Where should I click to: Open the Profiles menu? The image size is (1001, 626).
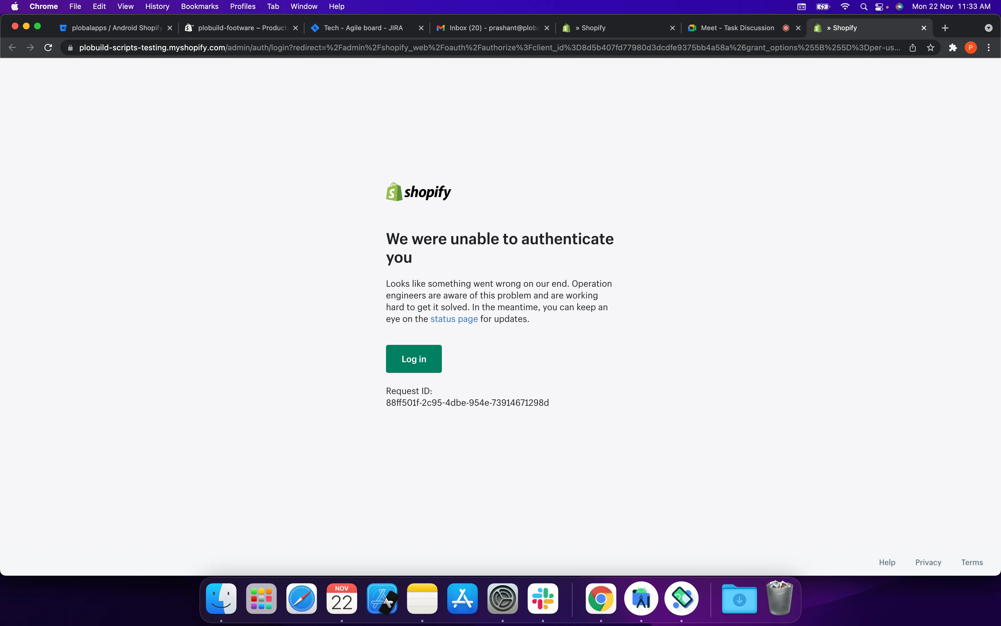point(243,6)
